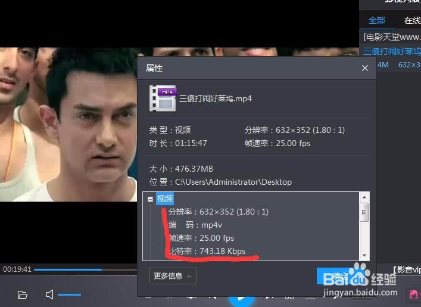The image size is (421, 307).
Task: Mute audio with the speaker icon
Action: coord(49,294)
